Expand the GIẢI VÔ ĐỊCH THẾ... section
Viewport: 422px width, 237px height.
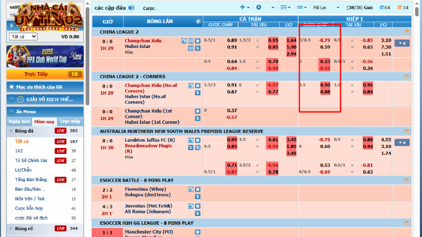(45, 100)
